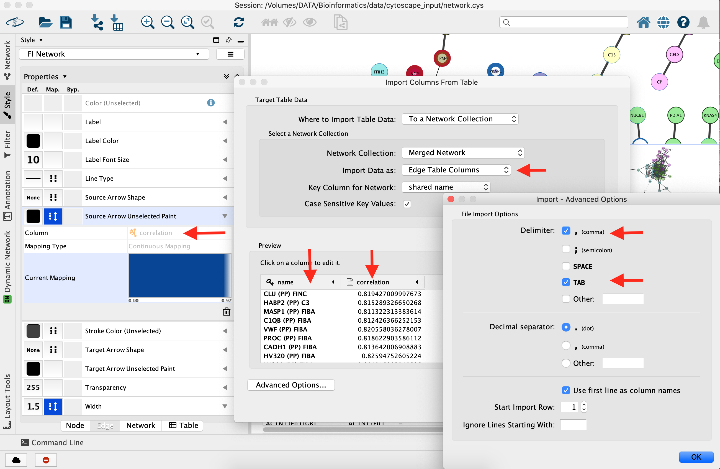The image size is (720, 469).
Task: Open the notifications bell icon
Action: 703,22
